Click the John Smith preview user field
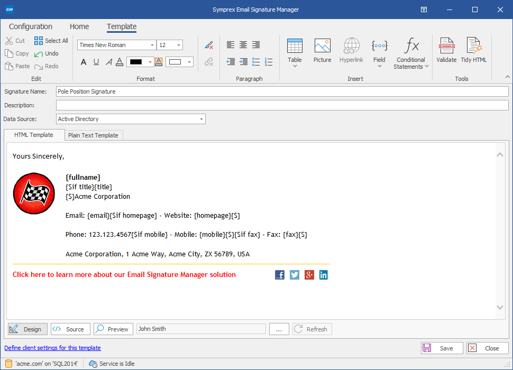 tap(201, 329)
